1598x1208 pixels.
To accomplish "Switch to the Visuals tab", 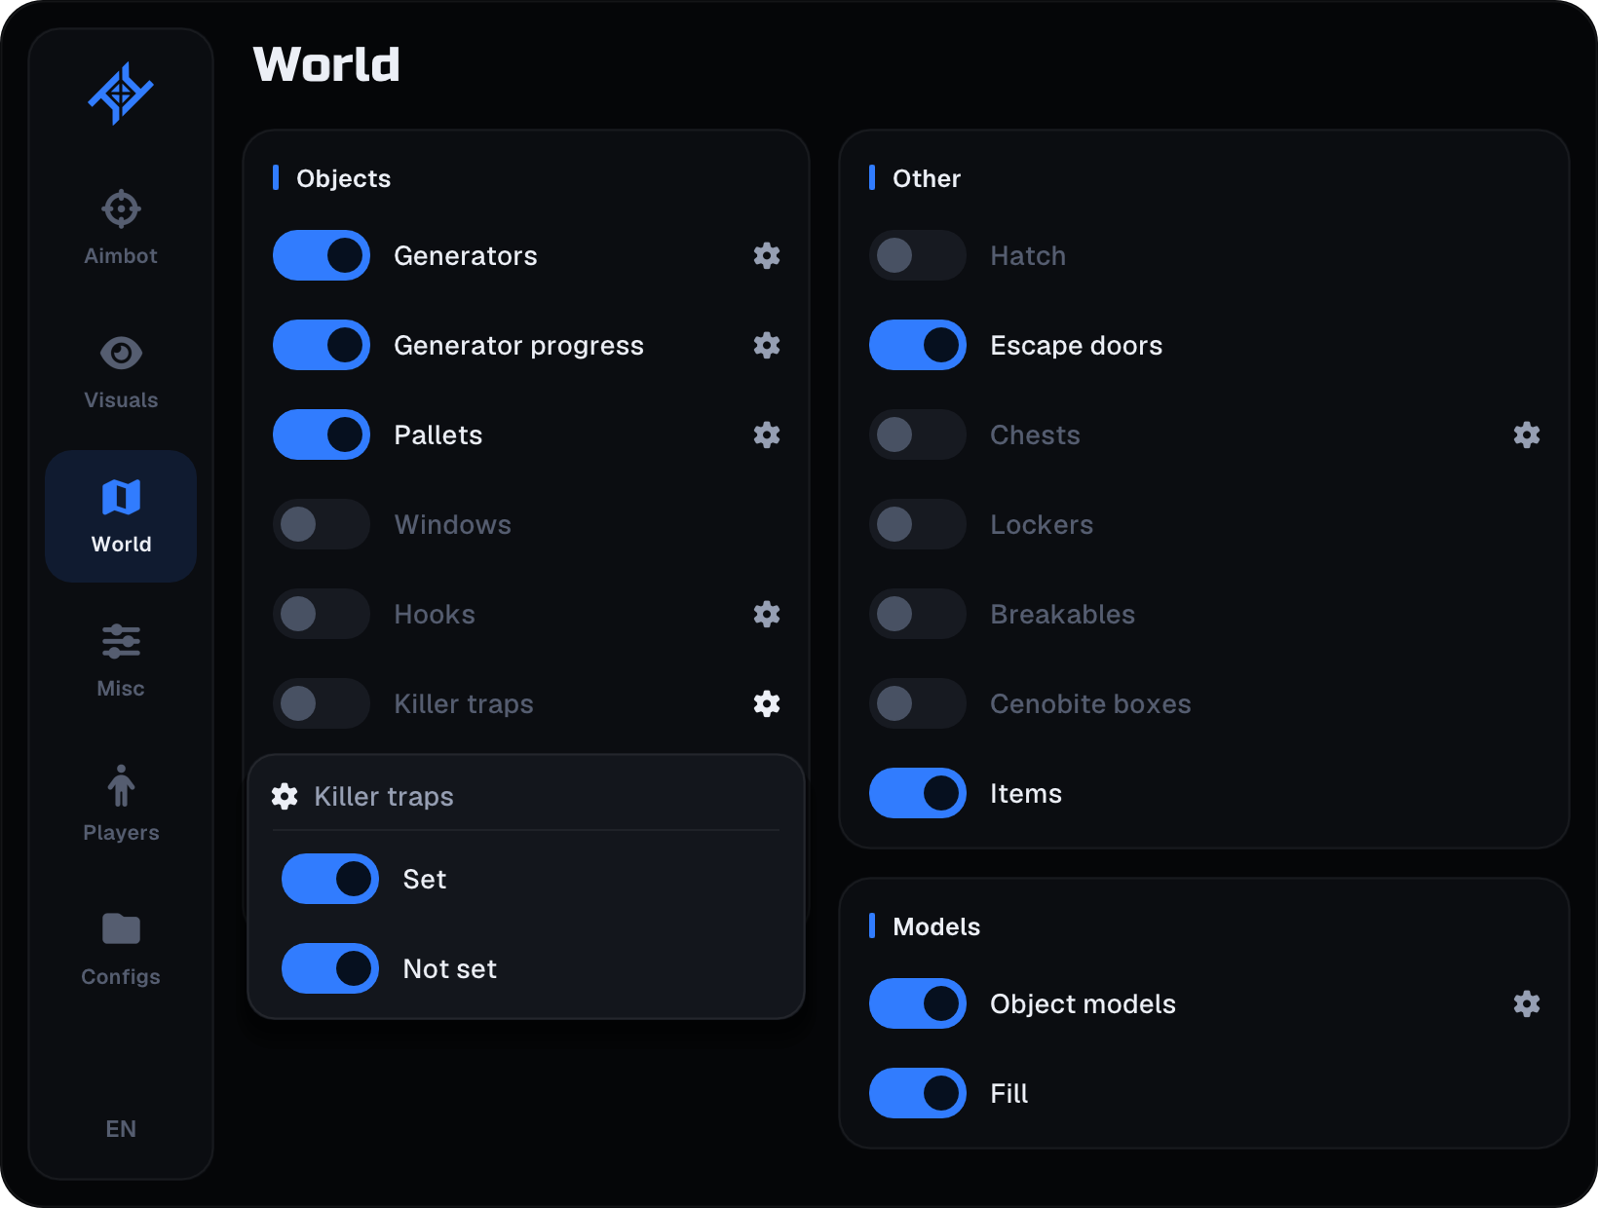I will (121, 372).
